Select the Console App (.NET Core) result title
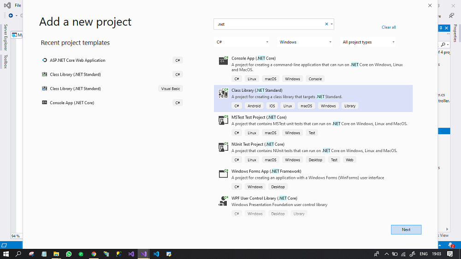Viewport: 461px width, 259px height. [x=254, y=58]
